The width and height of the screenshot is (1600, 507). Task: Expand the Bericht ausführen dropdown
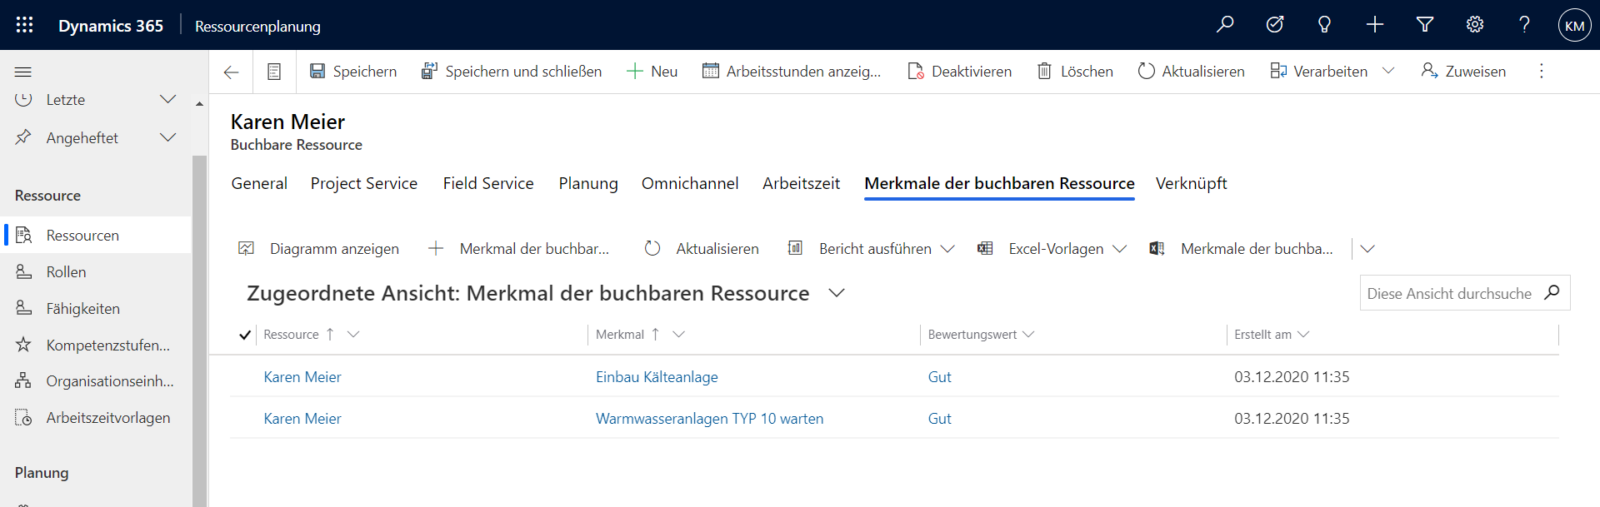pyautogui.click(x=947, y=249)
